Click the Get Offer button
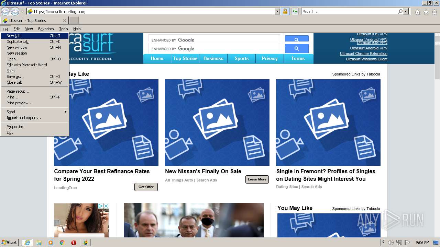This screenshot has height=247, width=440. [x=146, y=187]
